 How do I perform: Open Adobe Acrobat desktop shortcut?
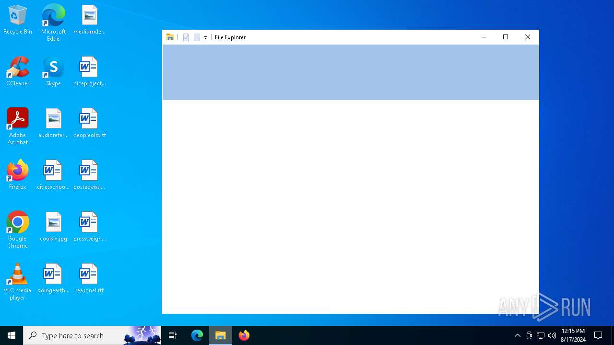click(18, 126)
